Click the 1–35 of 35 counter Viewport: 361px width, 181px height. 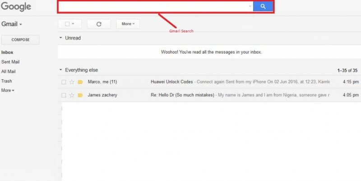tap(347, 71)
